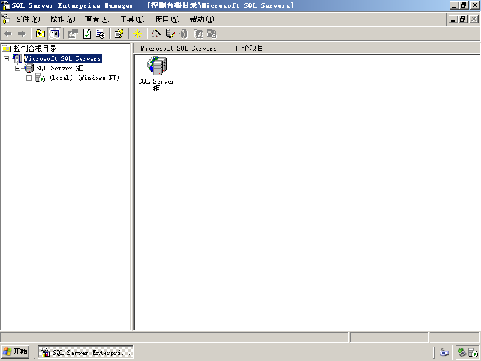This screenshot has height=361, width=481.
Task: Open the 工具(T) menu
Action: [132, 19]
